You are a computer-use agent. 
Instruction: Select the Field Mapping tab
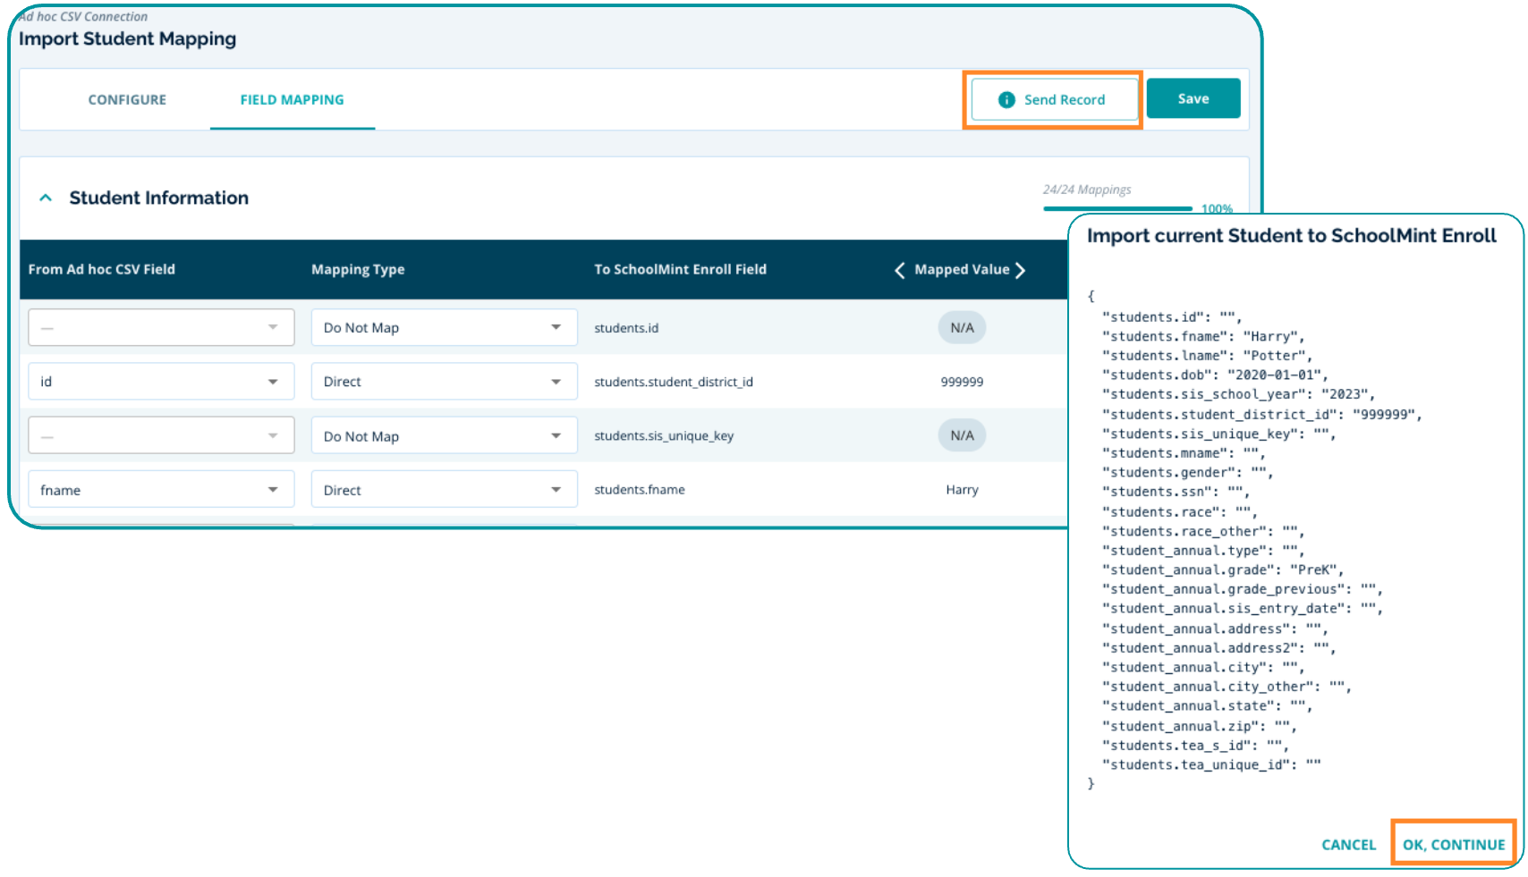click(x=292, y=100)
